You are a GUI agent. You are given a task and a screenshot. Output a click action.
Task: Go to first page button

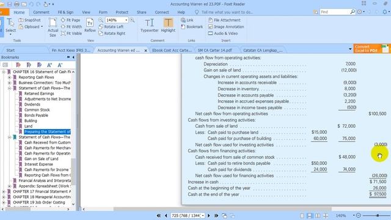pyautogui.click(x=159, y=216)
